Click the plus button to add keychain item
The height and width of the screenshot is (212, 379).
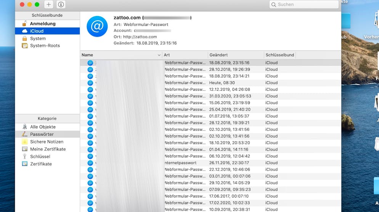pos(49,5)
